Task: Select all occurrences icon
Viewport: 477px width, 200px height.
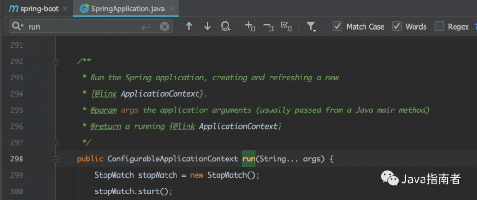Action: click(287, 26)
